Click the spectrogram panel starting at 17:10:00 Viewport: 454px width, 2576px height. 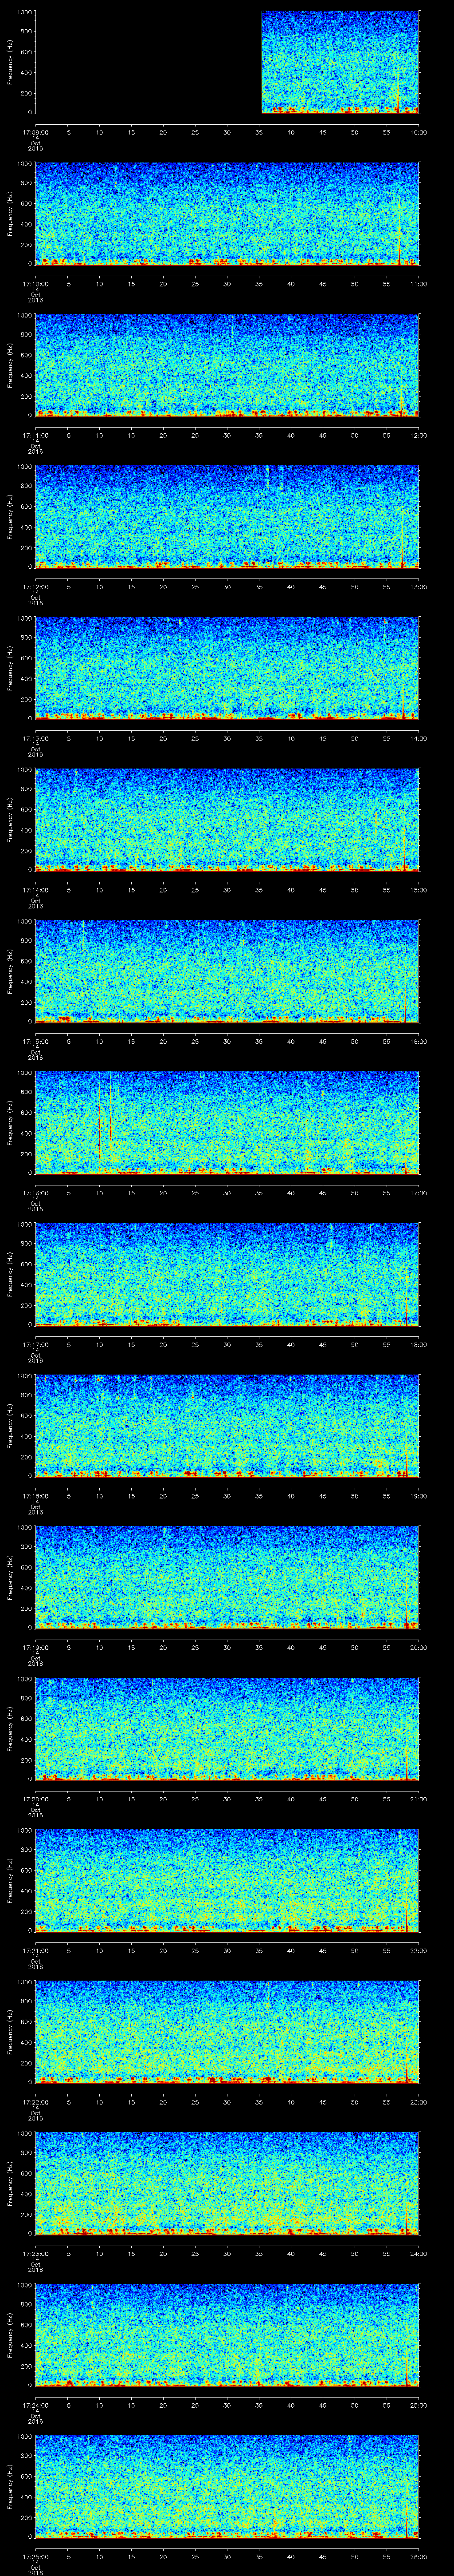227,214
